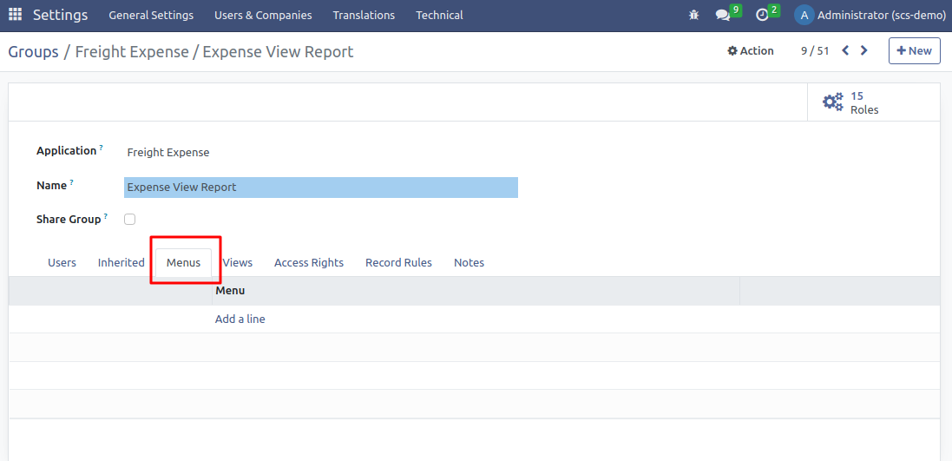Click the Administrator avatar icon
Viewport: 952px width, 461px height.
tap(804, 15)
